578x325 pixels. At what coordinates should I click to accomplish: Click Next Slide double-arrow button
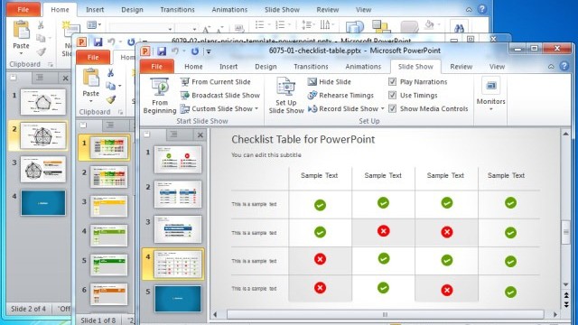(x=566, y=304)
